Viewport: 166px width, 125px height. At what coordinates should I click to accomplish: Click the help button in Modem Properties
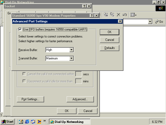tap(92, 16)
